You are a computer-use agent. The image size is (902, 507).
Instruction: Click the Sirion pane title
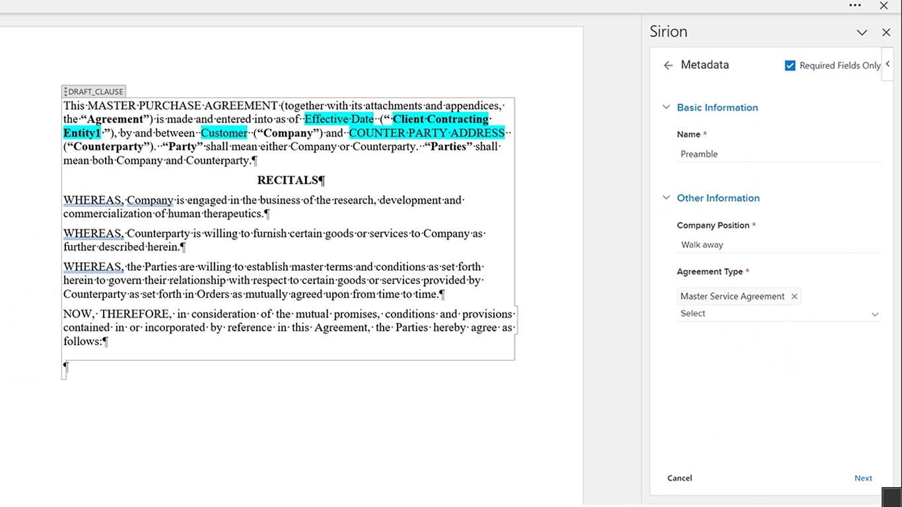(x=668, y=32)
